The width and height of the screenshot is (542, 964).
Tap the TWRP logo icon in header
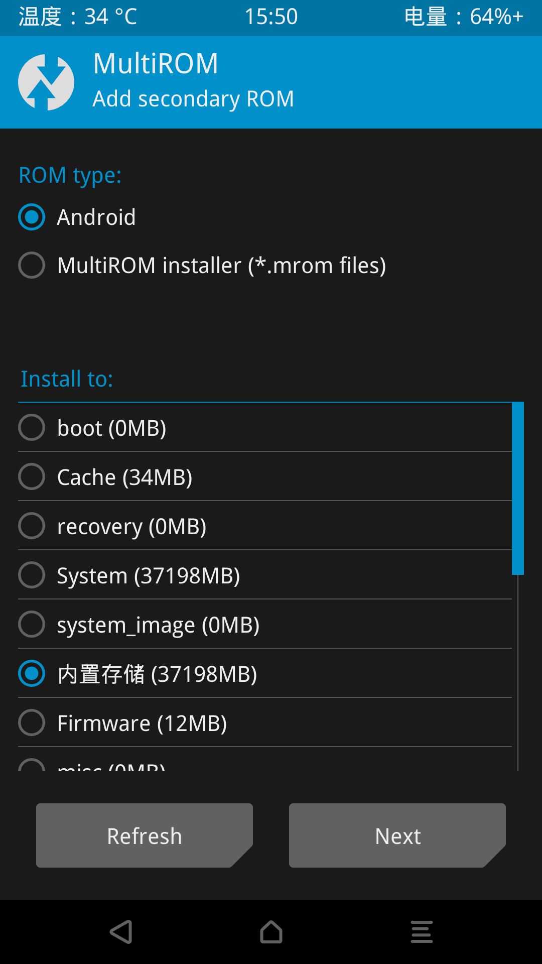pos(46,82)
